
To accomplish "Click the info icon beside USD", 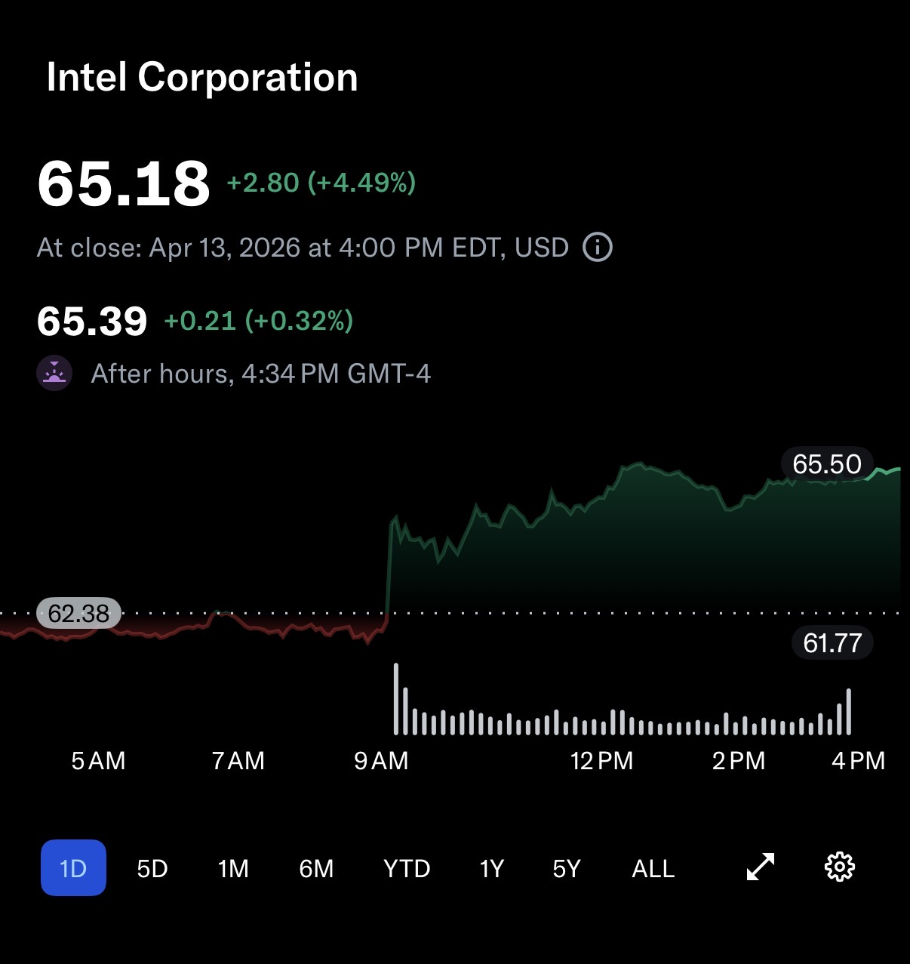I will coord(598,248).
